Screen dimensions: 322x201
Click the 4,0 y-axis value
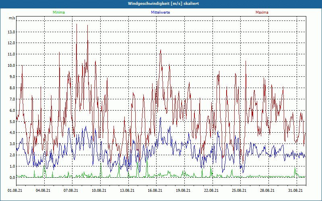(12, 133)
